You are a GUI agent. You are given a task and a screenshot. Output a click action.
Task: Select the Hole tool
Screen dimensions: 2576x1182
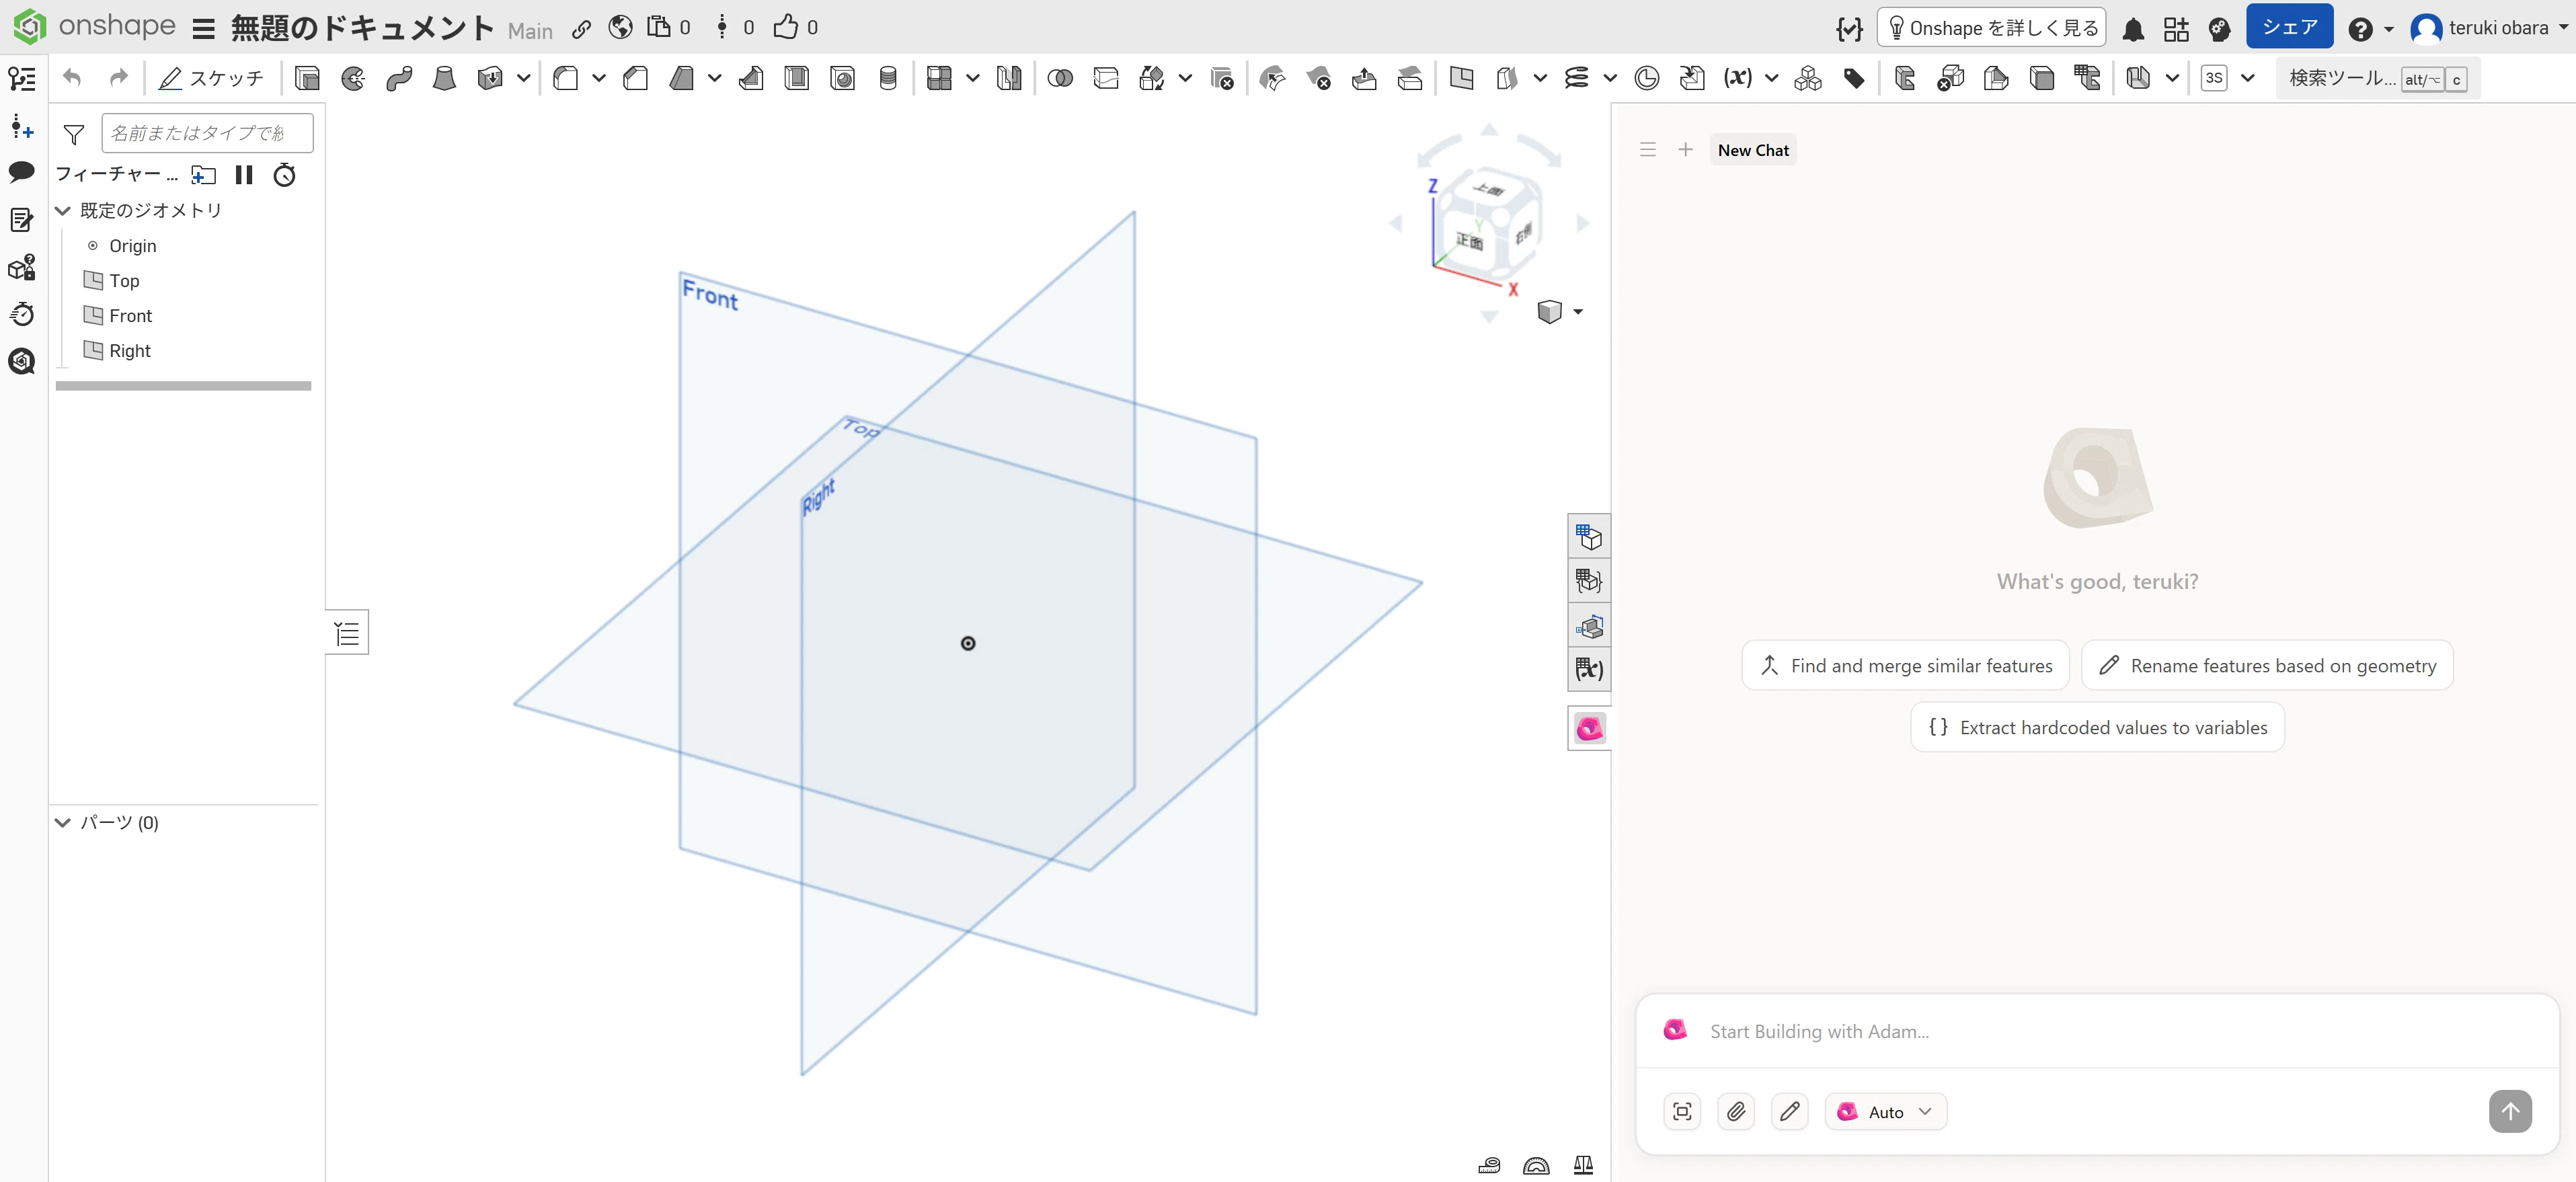[x=843, y=78]
